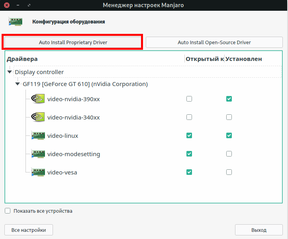Click the hardware configuration card icon in header
This screenshot has width=288, height=239.
(x=16, y=22)
